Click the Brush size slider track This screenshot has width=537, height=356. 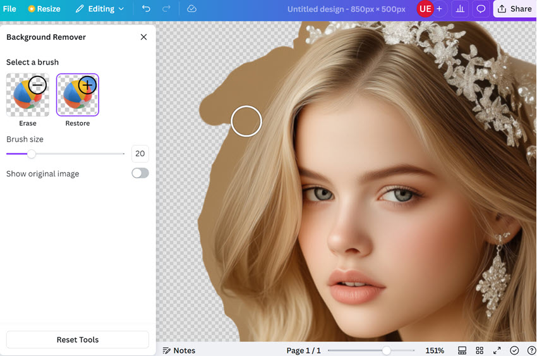click(76, 154)
